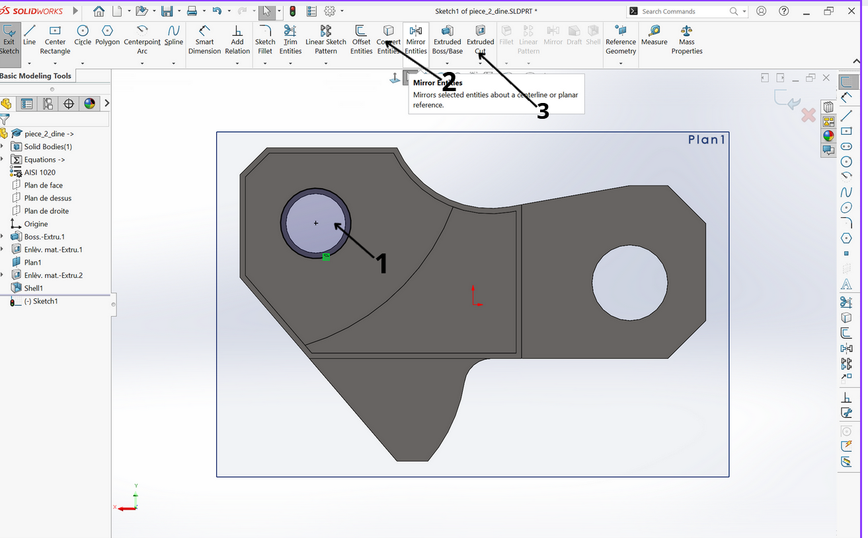Image resolution: width=868 pixels, height=538 pixels.
Task: Launch the Measure tool
Action: [654, 36]
